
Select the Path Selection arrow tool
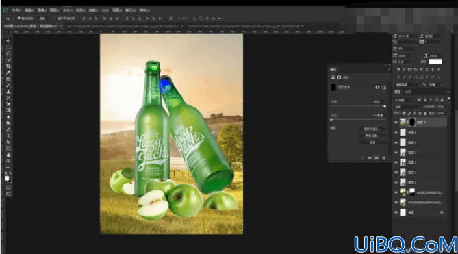8,142
